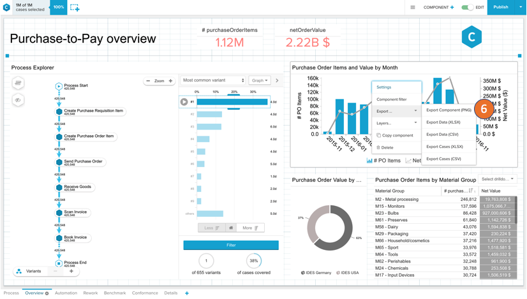Open the Graph view dropdown
527x299 pixels.
(259, 81)
